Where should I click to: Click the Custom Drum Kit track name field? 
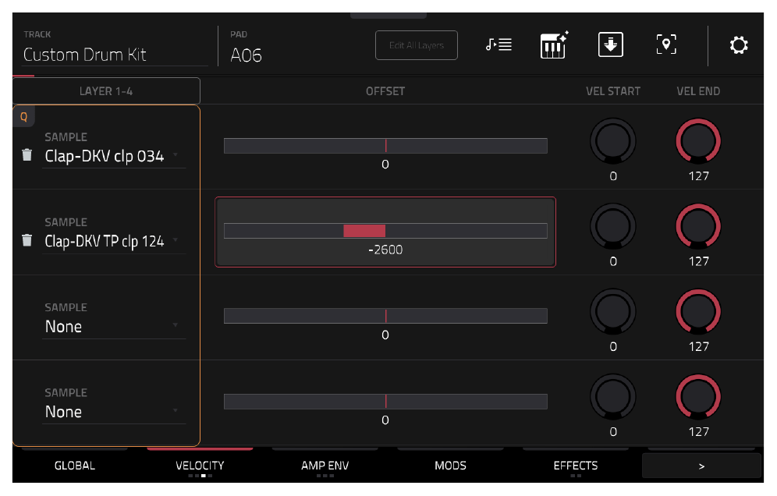point(115,55)
